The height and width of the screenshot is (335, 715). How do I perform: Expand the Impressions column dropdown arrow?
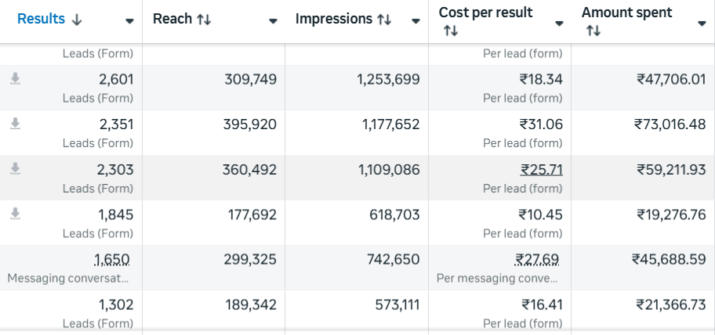click(x=416, y=21)
